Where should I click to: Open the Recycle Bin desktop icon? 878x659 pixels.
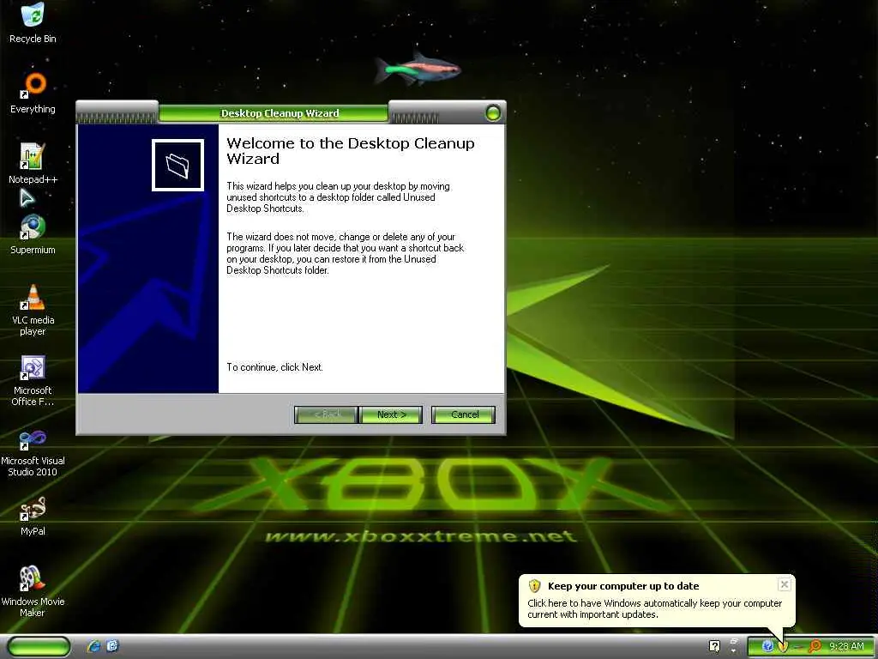33,22
